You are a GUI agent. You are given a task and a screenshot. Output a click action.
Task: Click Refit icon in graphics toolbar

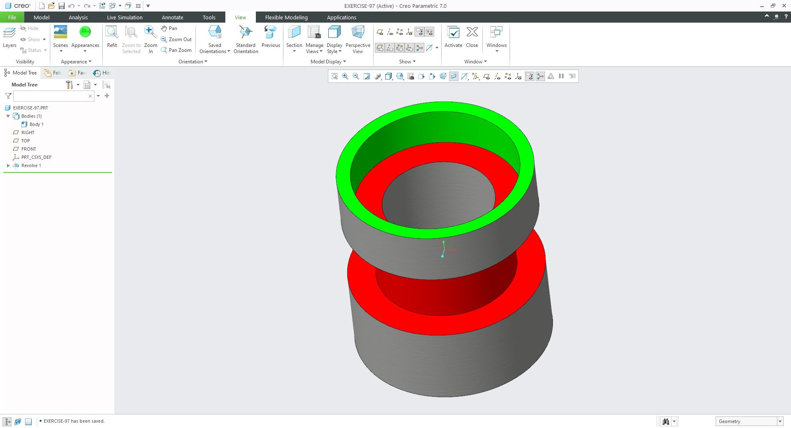(x=335, y=76)
